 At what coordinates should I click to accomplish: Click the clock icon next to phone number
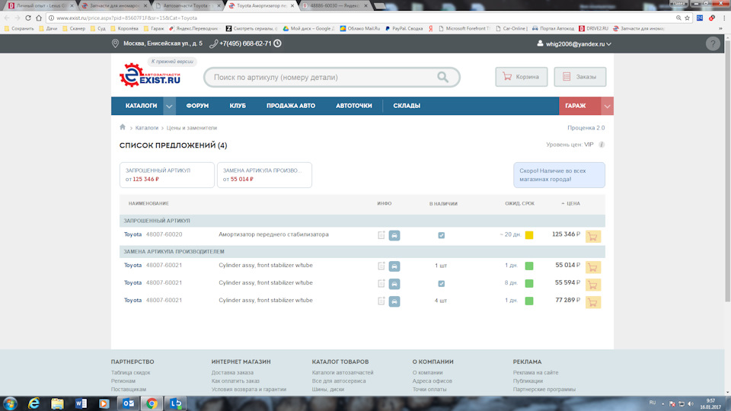click(x=277, y=43)
